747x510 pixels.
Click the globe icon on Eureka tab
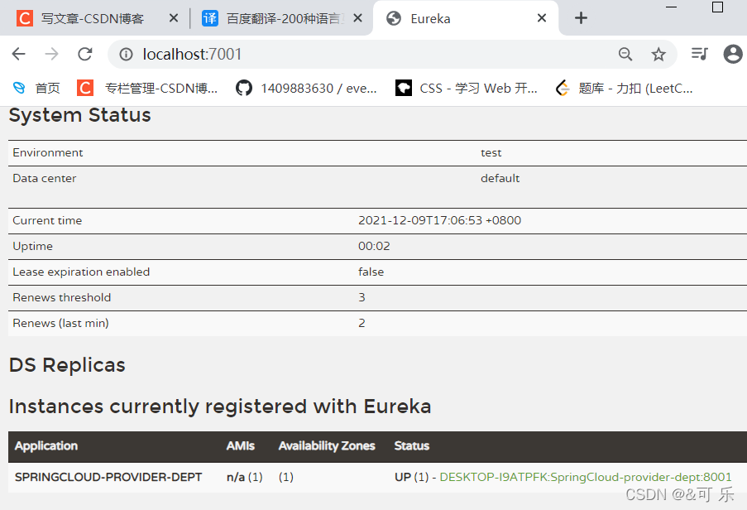coord(394,18)
